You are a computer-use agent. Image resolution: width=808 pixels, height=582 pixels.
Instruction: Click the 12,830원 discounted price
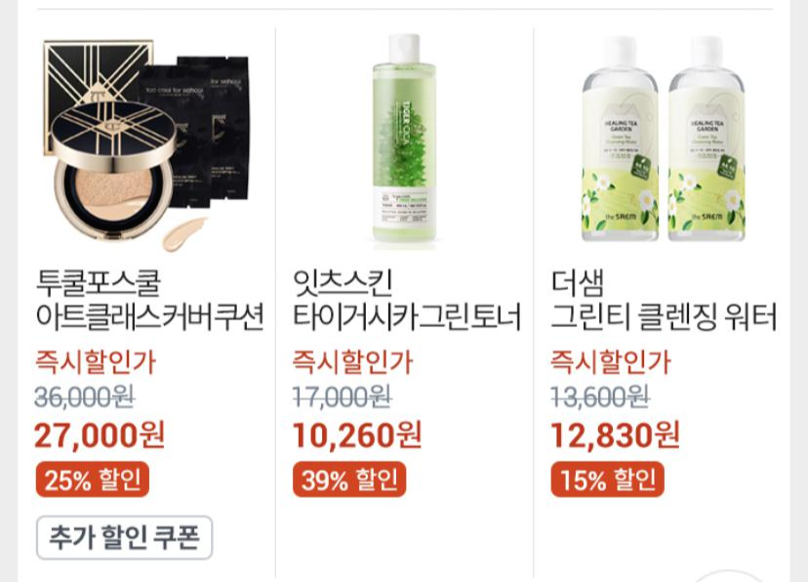tap(616, 436)
